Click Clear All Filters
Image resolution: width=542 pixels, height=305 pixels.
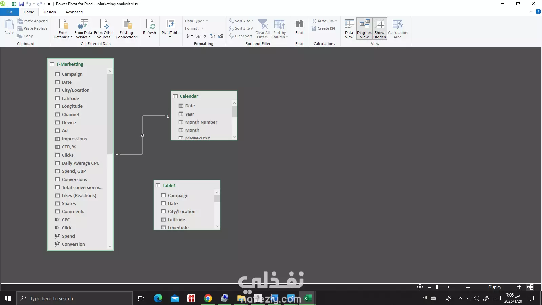263,28
